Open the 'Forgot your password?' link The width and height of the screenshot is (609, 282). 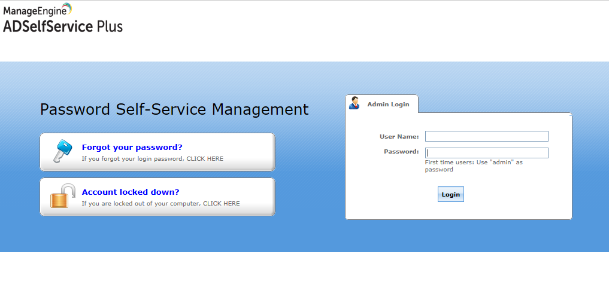tap(132, 147)
